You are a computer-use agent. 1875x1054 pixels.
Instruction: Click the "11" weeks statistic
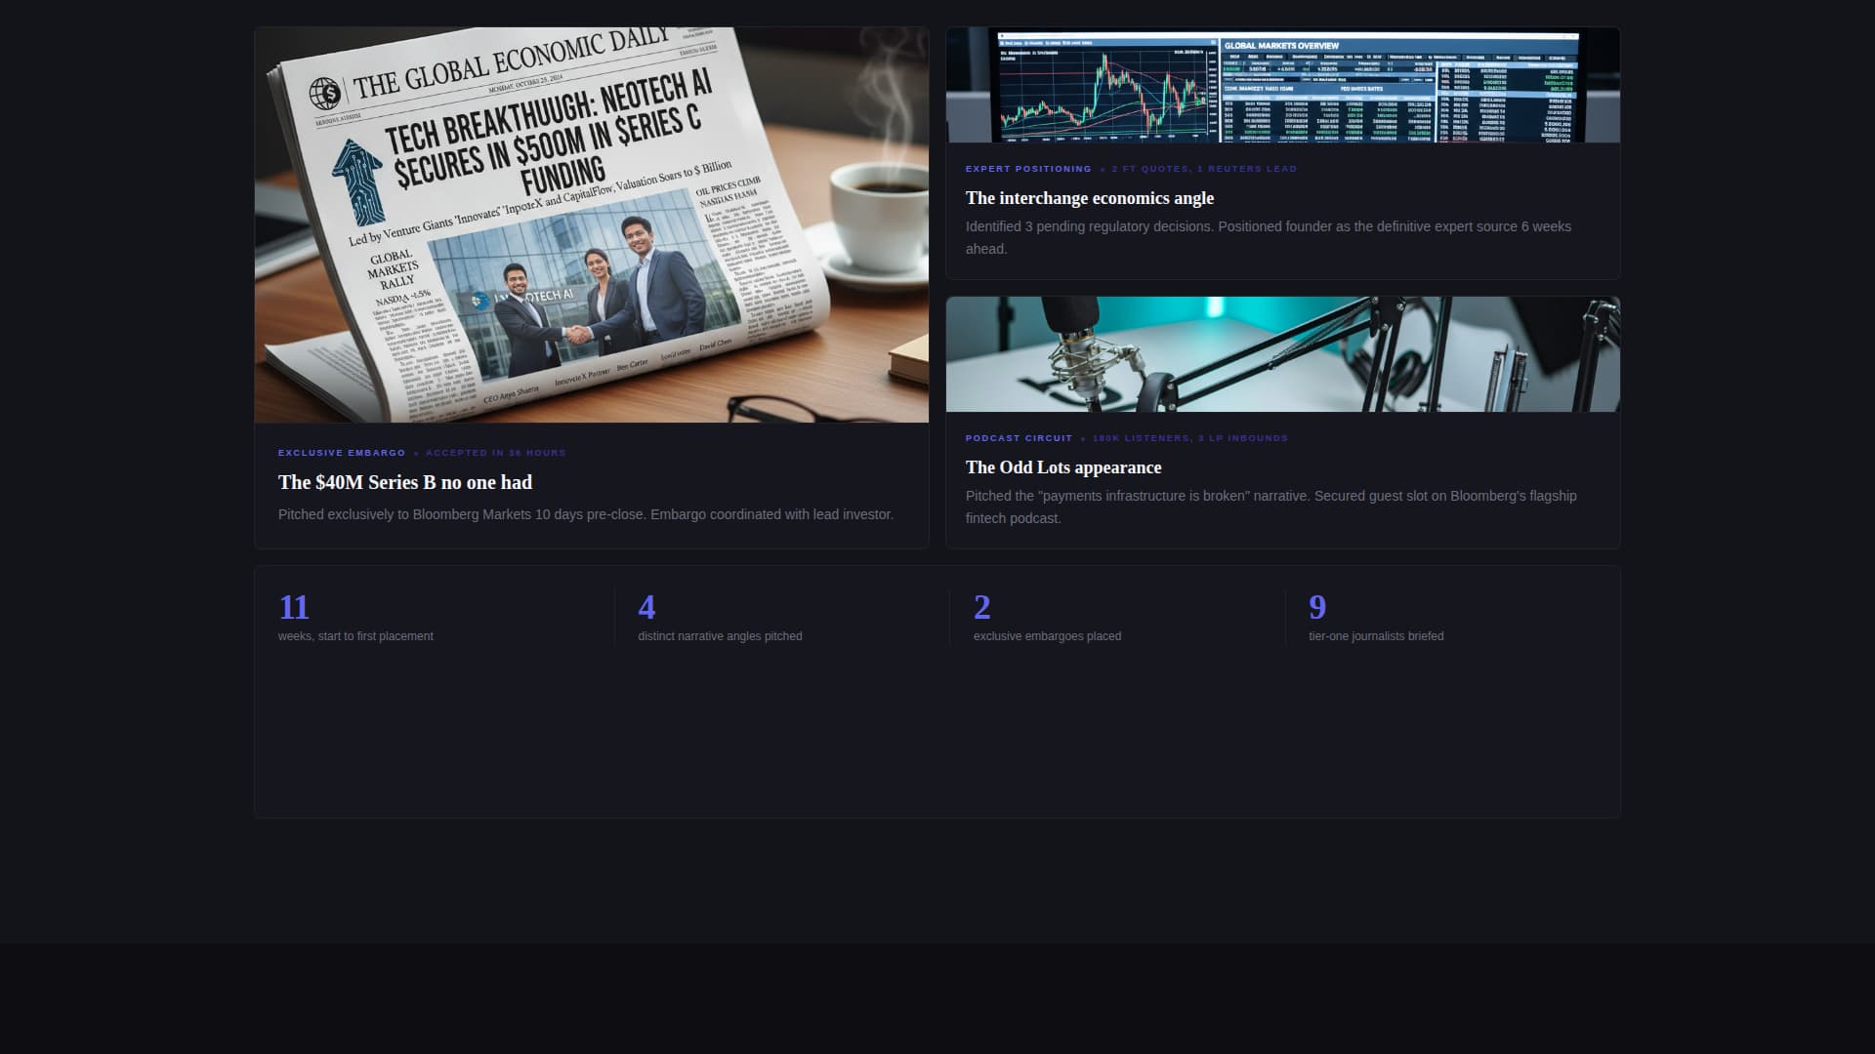[x=293, y=607]
